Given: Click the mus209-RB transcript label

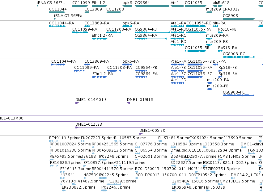Looking at the screenshot, I should (x=217, y=42).
